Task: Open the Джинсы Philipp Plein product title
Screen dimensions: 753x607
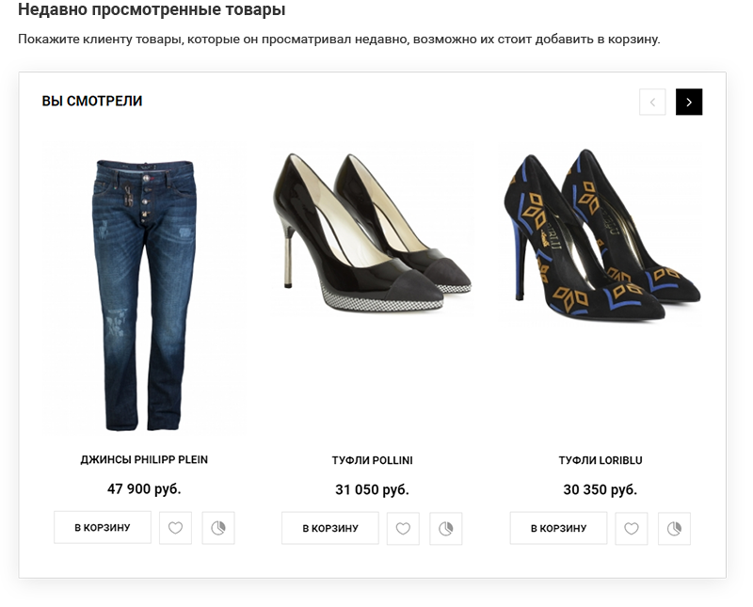Action: (144, 460)
